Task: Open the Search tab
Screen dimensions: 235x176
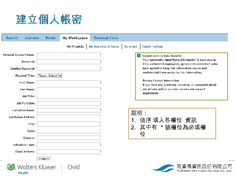Action: (12, 38)
